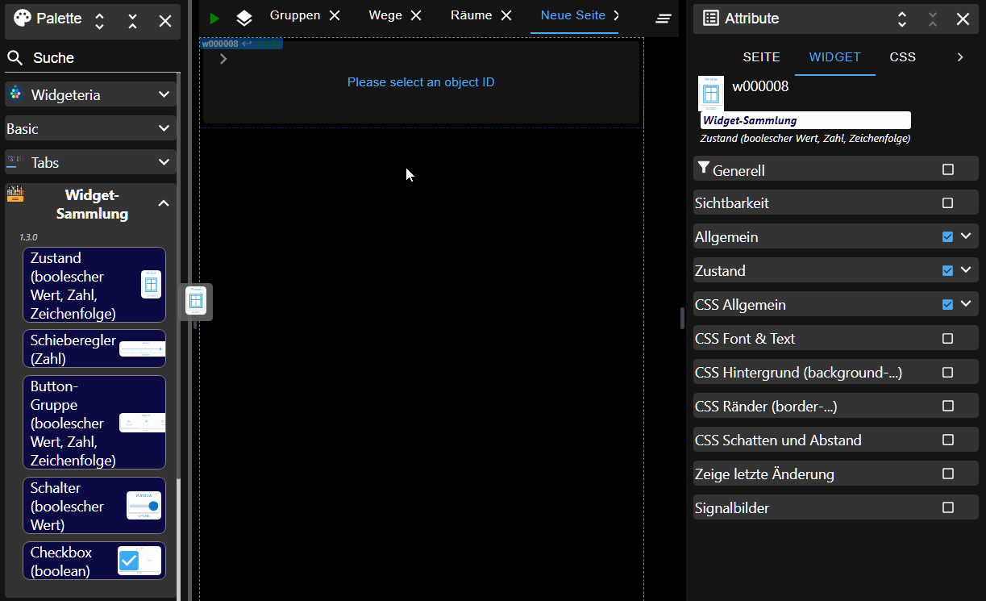Expand all palette groups

(99, 21)
